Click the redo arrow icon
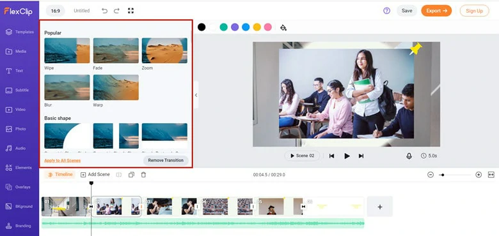The image size is (499, 236). click(x=116, y=11)
